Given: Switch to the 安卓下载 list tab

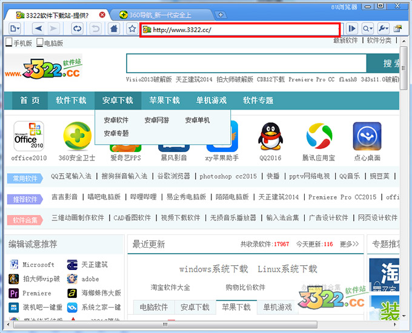Looking at the screenshot, I should (x=195, y=307).
